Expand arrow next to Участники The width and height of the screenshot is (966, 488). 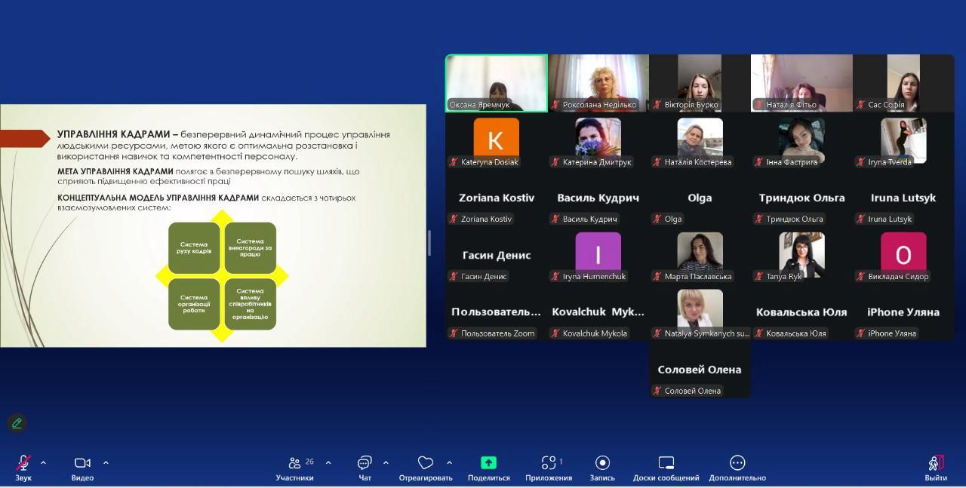(328, 462)
